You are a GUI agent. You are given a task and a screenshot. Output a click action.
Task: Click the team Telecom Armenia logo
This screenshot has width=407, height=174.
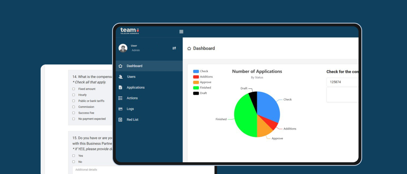(x=130, y=31)
